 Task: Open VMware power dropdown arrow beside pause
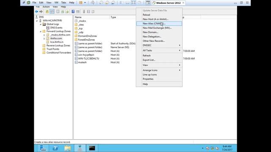point(85,3)
